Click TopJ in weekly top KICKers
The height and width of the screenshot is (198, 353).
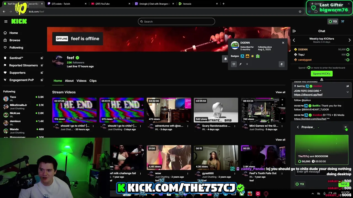[301, 55]
